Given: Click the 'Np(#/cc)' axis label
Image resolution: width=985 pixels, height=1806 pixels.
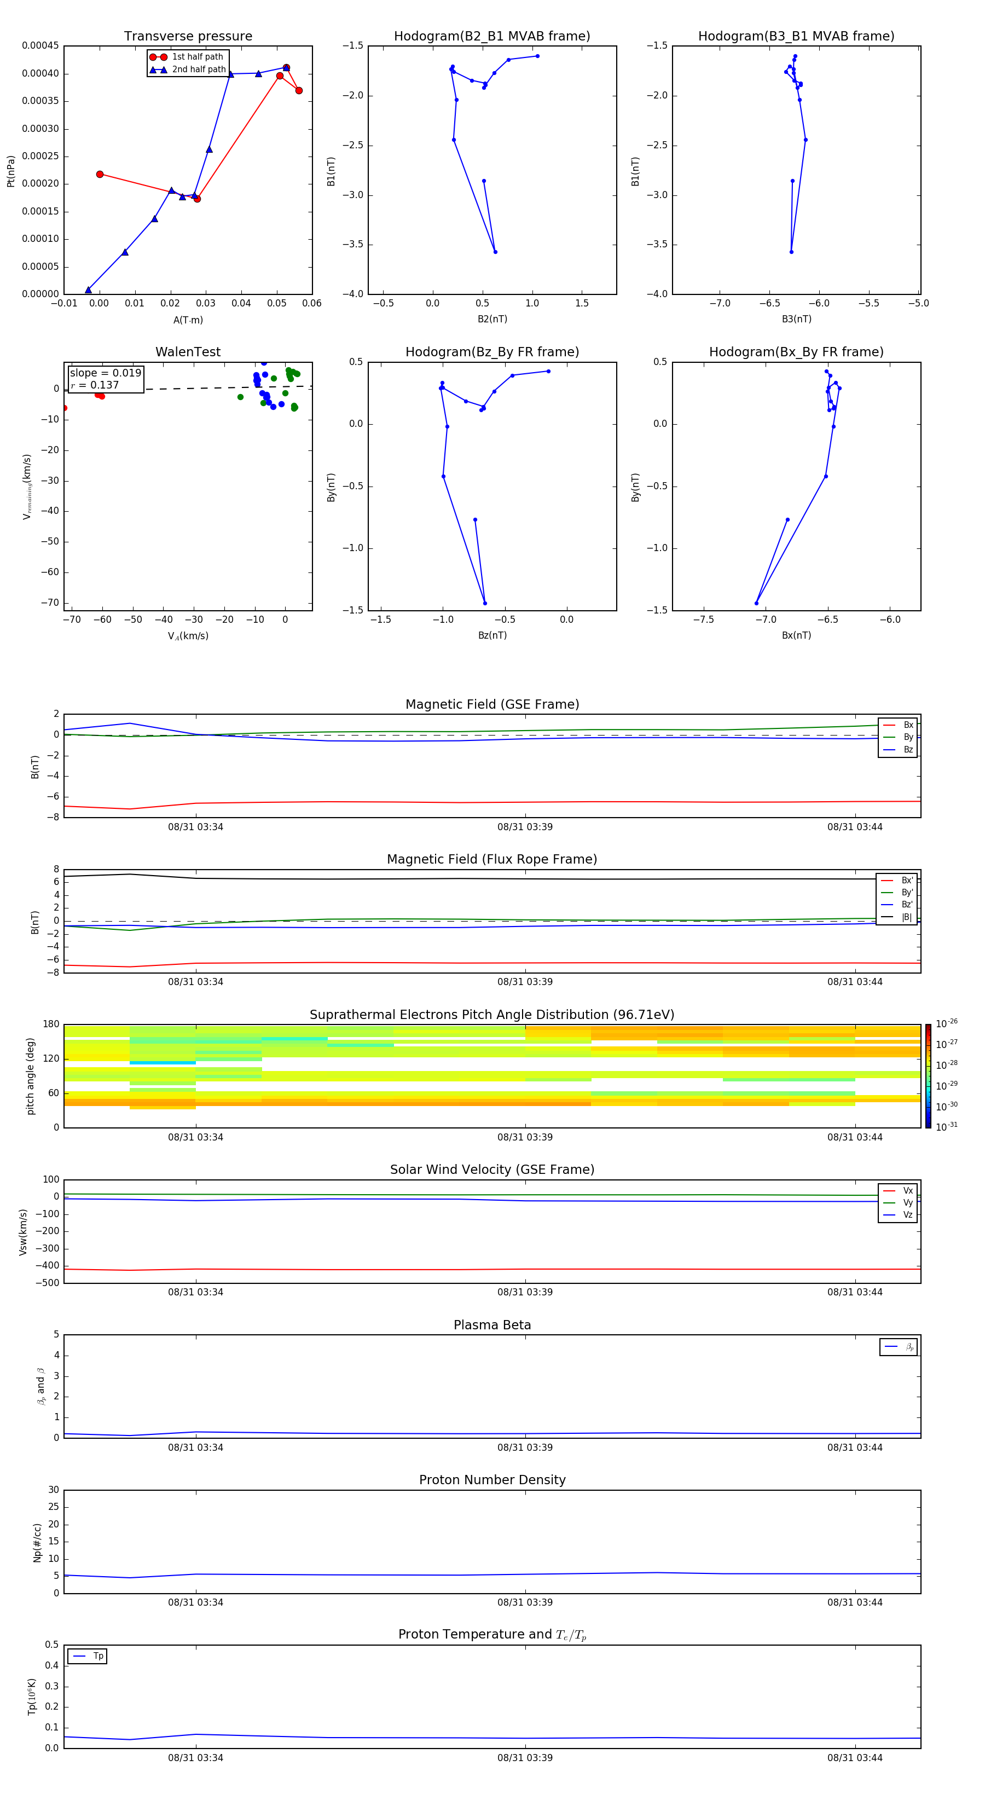Looking at the screenshot, I should (37, 1542).
